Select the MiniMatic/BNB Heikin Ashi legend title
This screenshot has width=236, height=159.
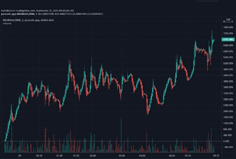(x=28, y=20)
